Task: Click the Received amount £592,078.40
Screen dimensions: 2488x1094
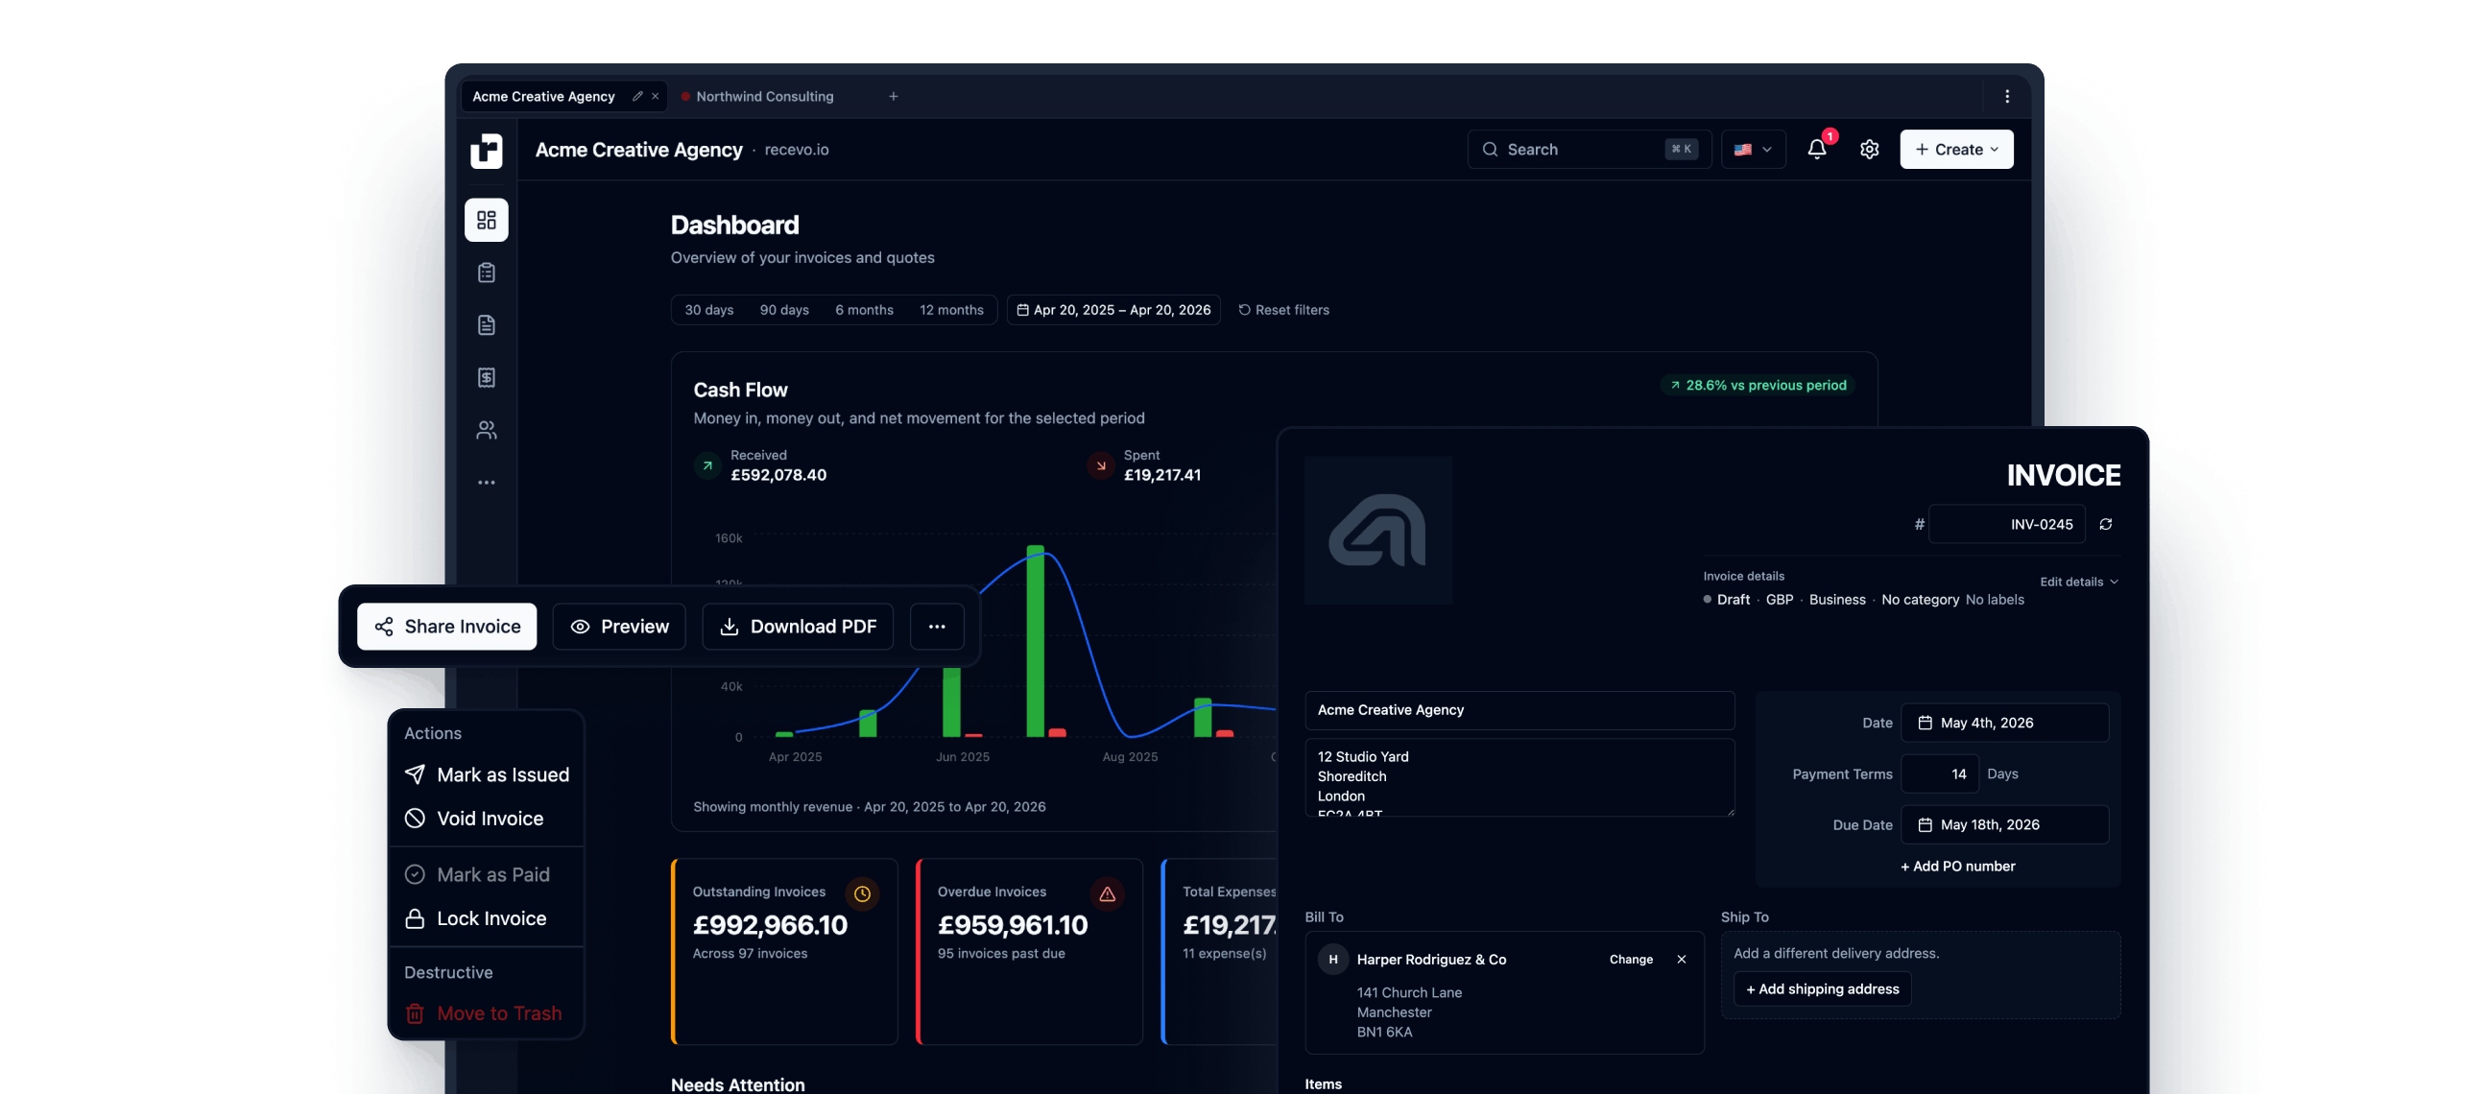Action: pyautogui.click(x=777, y=475)
